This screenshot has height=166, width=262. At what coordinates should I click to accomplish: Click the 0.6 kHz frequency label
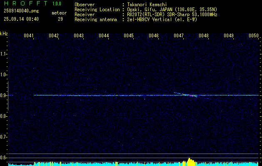pos(3,158)
